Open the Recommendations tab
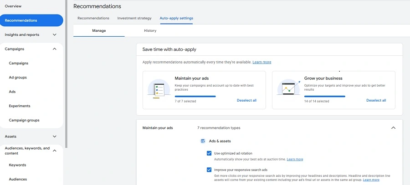410x185 pixels. 93,18
